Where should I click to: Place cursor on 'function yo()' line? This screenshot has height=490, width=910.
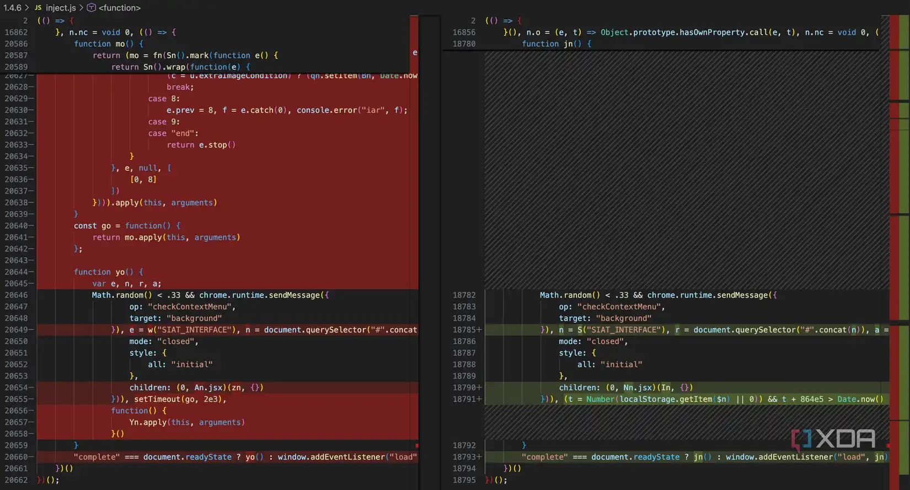point(108,272)
